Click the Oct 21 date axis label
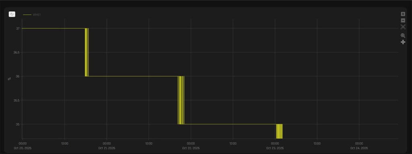The height and width of the screenshot is (154, 412). 107,148
